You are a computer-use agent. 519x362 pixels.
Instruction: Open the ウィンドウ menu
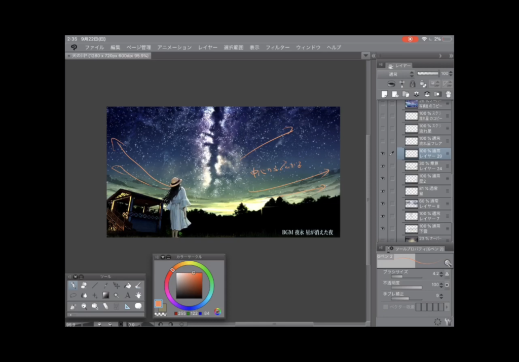coord(308,48)
